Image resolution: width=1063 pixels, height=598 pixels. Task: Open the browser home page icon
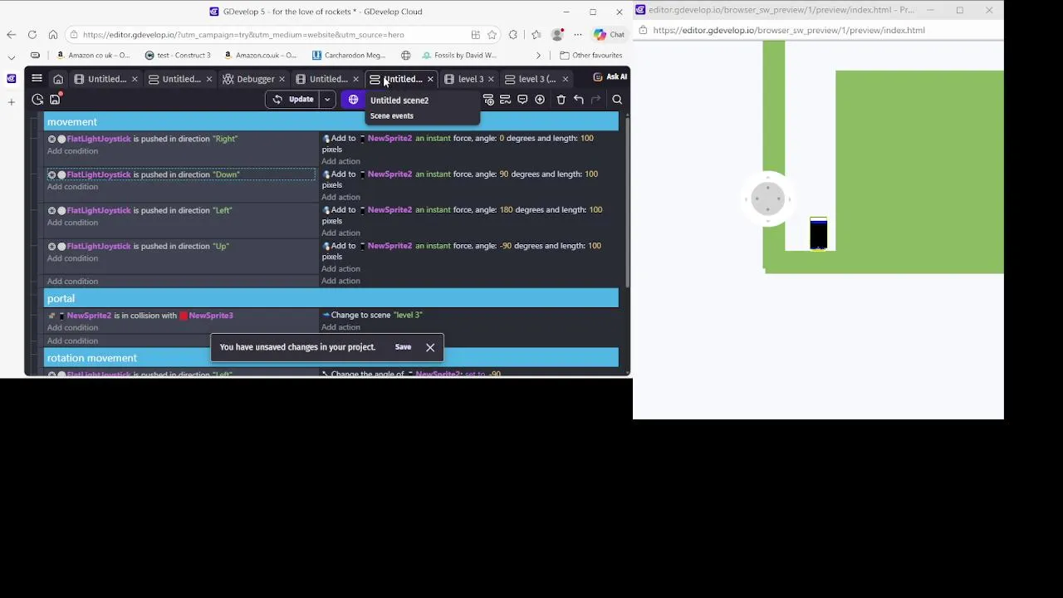tap(53, 35)
